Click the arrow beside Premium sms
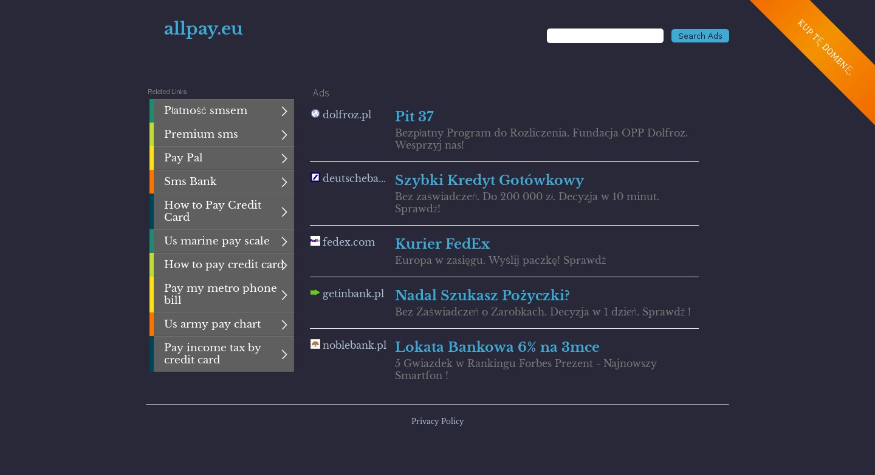Screen dimensions: 875x475 click(284, 135)
